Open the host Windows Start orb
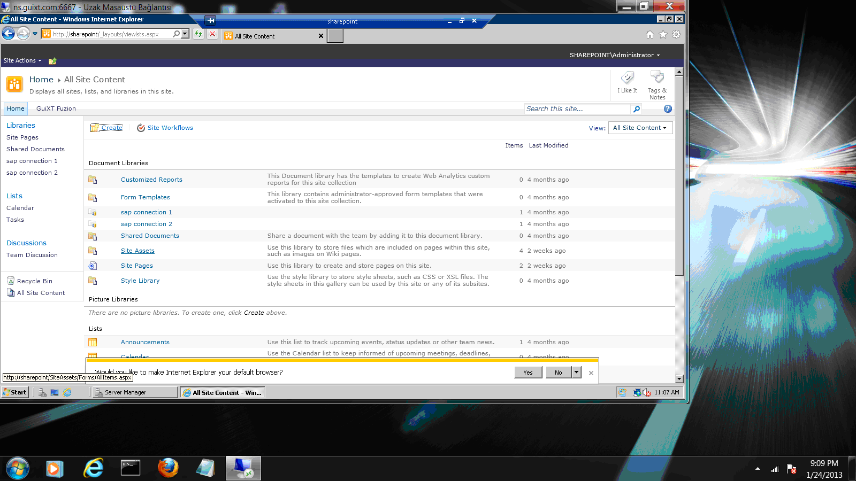Screen dimensions: 856x481 tap(18, 469)
